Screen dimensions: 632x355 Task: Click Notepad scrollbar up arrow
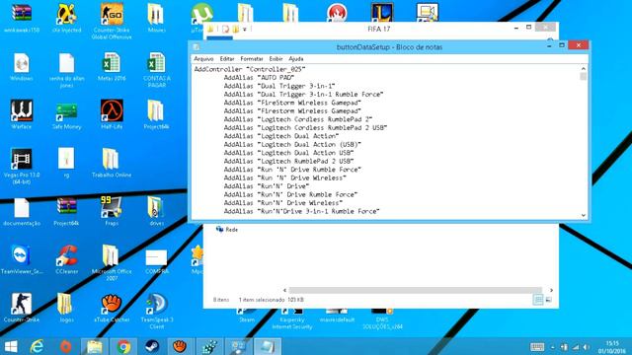click(584, 69)
